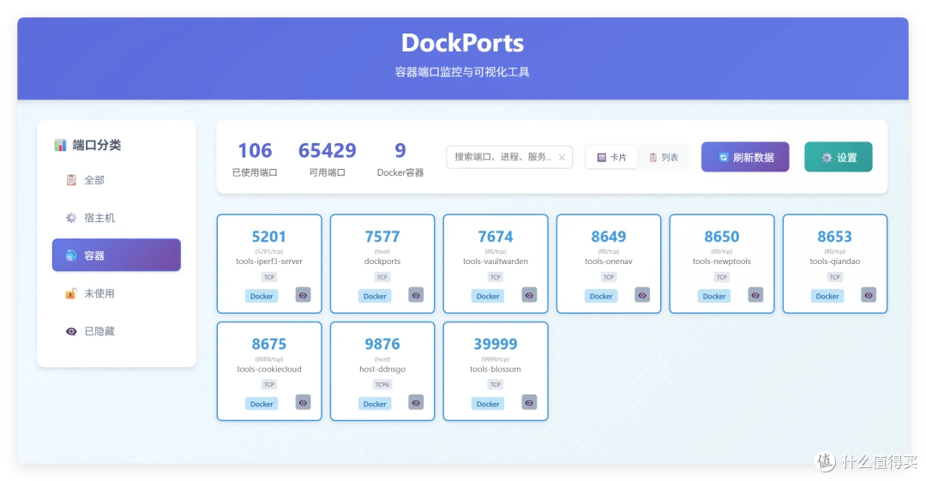Hide port 39999 tools-blossom via eye icon
Viewport: 926px width, 481px height.
pyautogui.click(x=529, y=403)
